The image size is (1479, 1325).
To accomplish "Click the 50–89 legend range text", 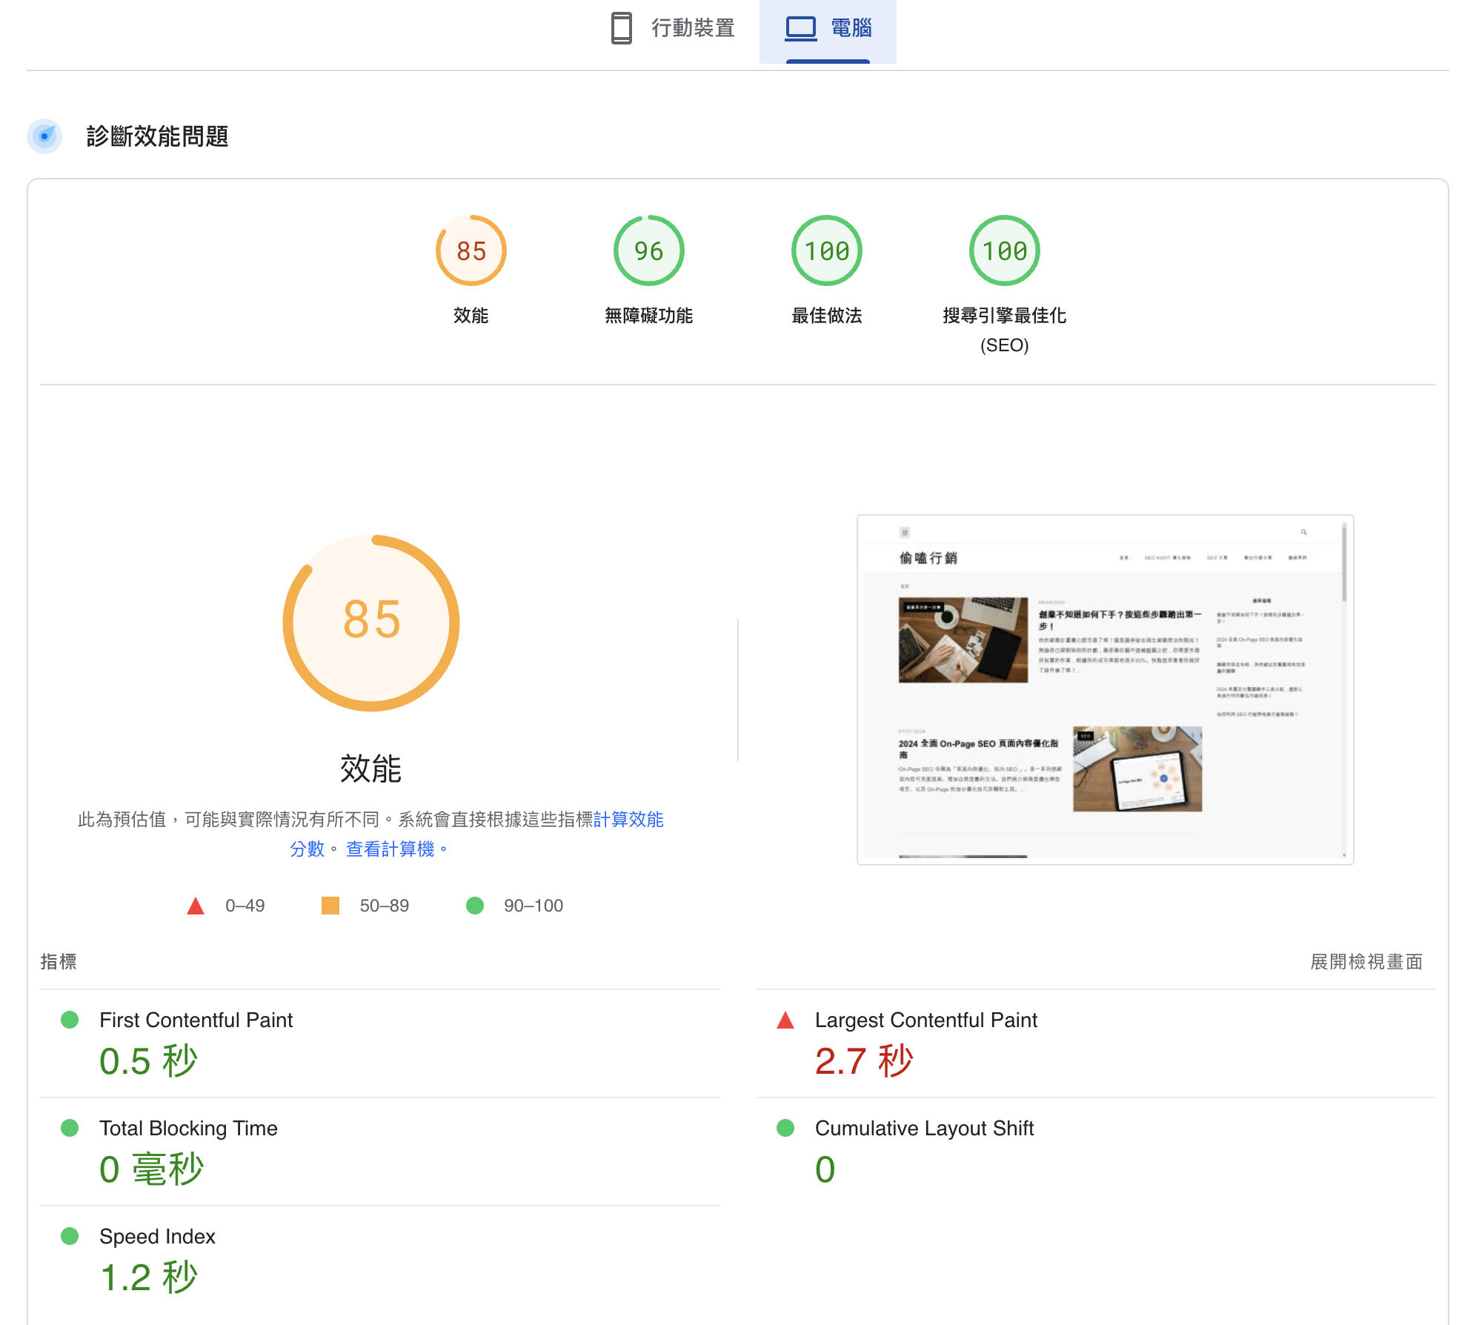I will click(385, 906).
